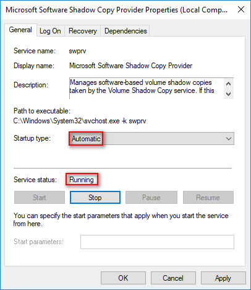Click the Pause service button
This screenshot has height=290, width=251.
coord(151,198)
